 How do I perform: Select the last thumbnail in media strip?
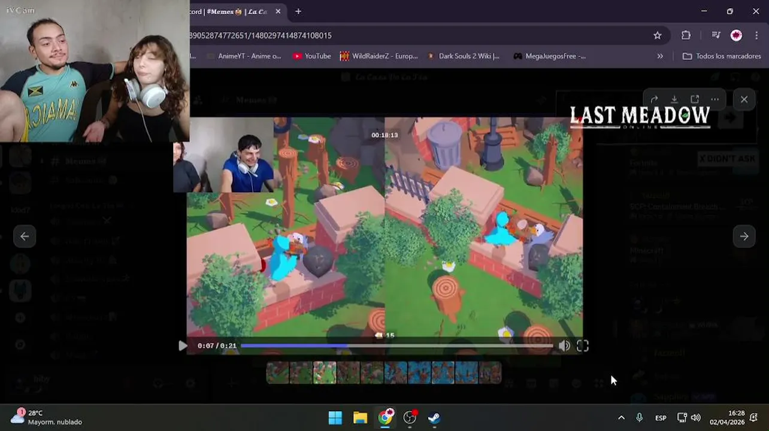click(490, 372)
